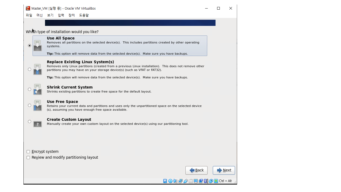
Task: Click the shared folders status icon
Action: click(190, 181)
